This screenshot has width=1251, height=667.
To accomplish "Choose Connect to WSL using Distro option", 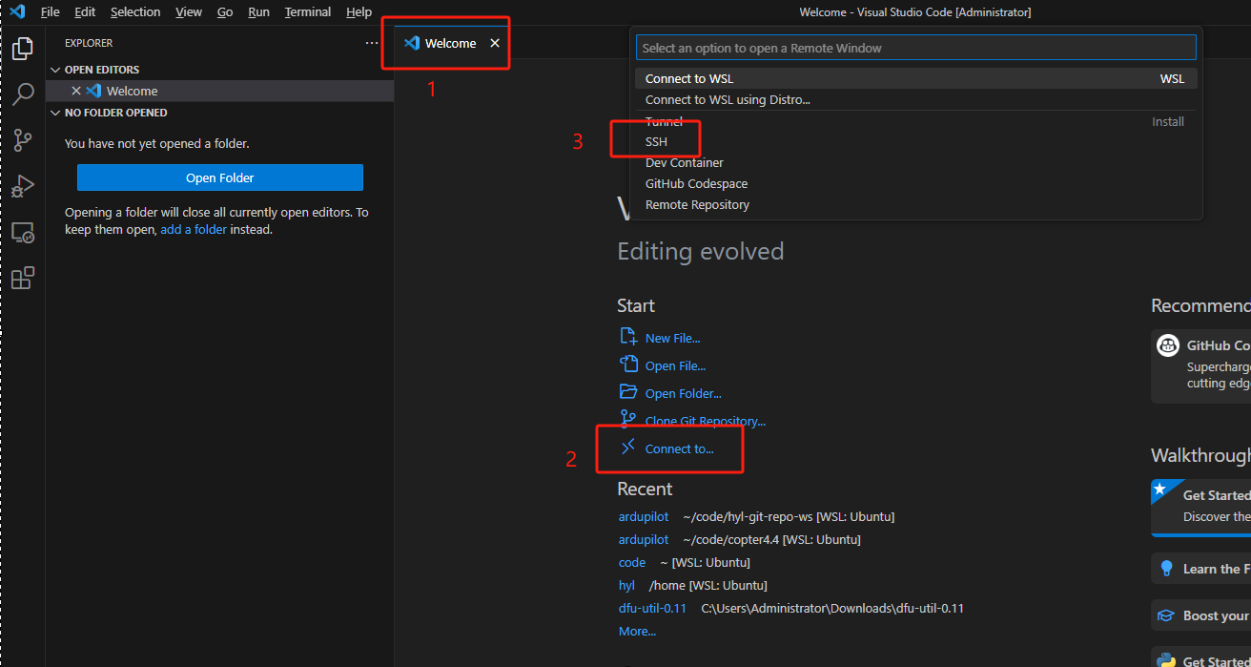I will tap(915, 99).
